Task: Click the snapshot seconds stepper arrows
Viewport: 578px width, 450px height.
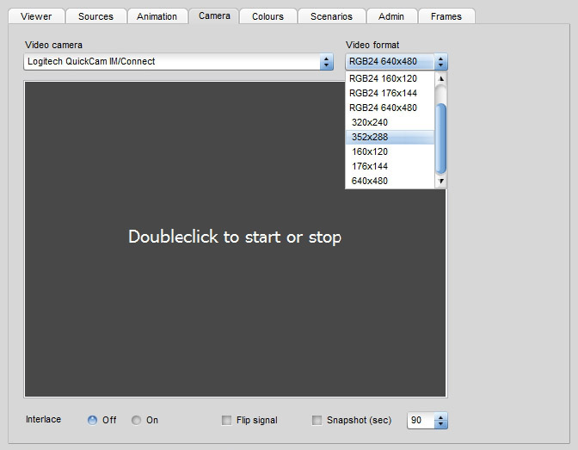Action: pyautogui.click(x=441, y=421)
